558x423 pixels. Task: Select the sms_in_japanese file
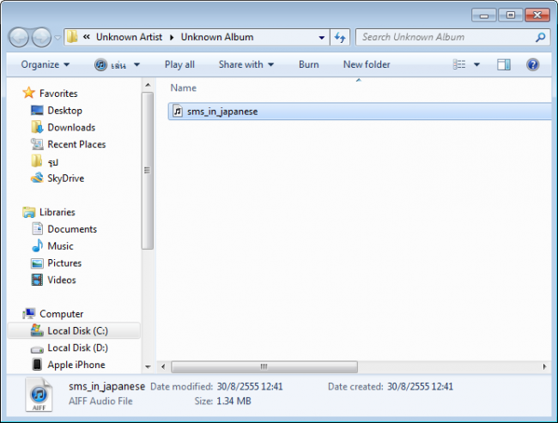[360, 112]
